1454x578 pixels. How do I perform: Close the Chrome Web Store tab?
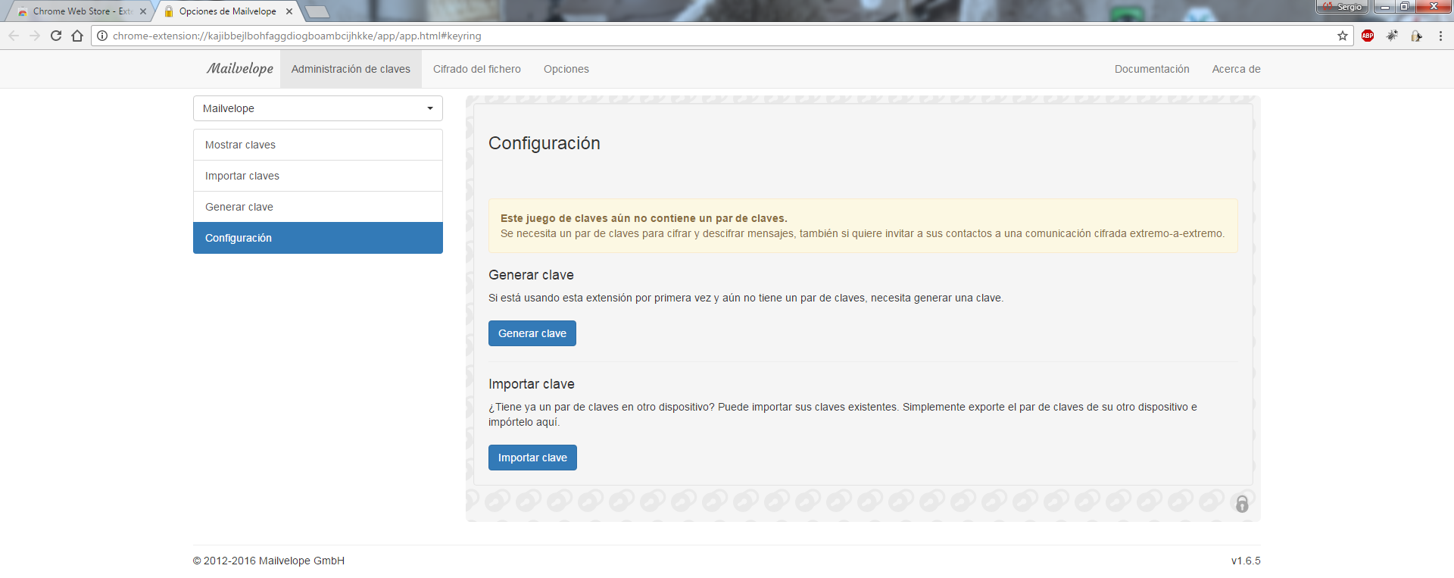[143, 11]
